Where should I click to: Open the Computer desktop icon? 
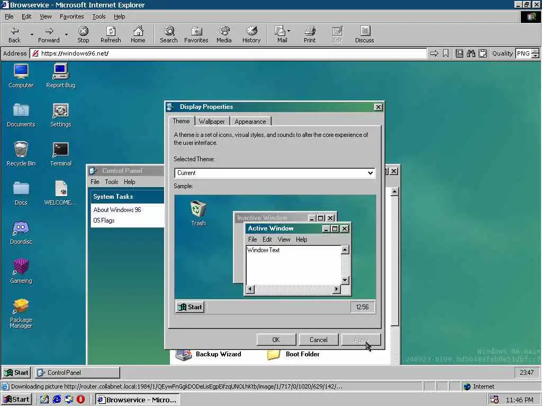pyautogui.click(x=21, y=71)
